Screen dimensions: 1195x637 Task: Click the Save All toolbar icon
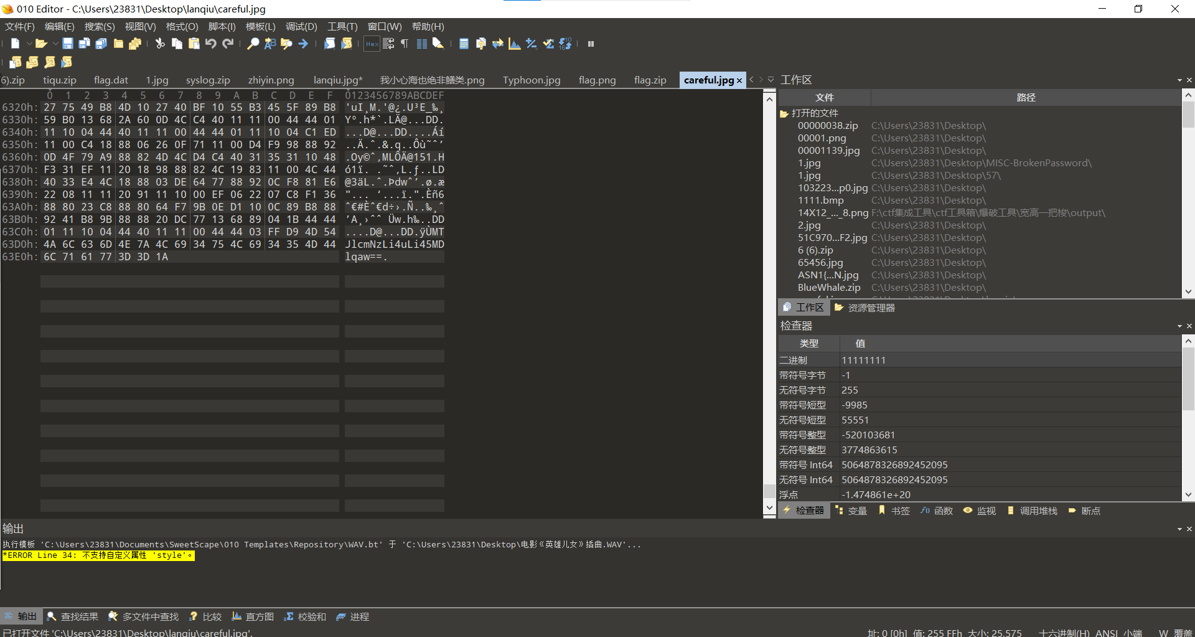[101, 44]
